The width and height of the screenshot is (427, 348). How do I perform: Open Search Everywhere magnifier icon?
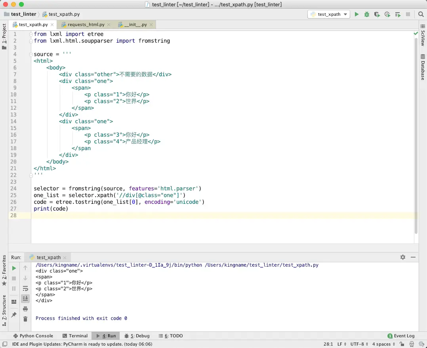point(421,14)
